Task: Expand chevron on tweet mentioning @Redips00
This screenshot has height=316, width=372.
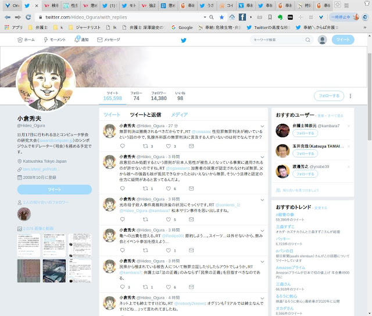Action: [x=262, y=231]
